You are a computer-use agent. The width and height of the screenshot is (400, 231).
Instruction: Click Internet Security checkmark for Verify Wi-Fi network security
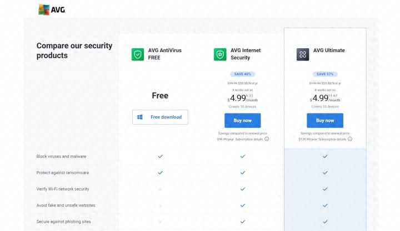[243, 189]
